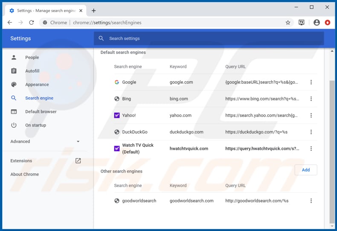Screen dimensions: 337x231
Task: Open the People settings section
Action: coord(32,57)
